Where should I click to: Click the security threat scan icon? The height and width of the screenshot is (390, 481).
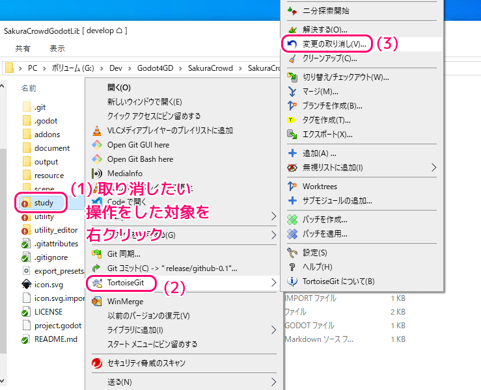[97, 363]
